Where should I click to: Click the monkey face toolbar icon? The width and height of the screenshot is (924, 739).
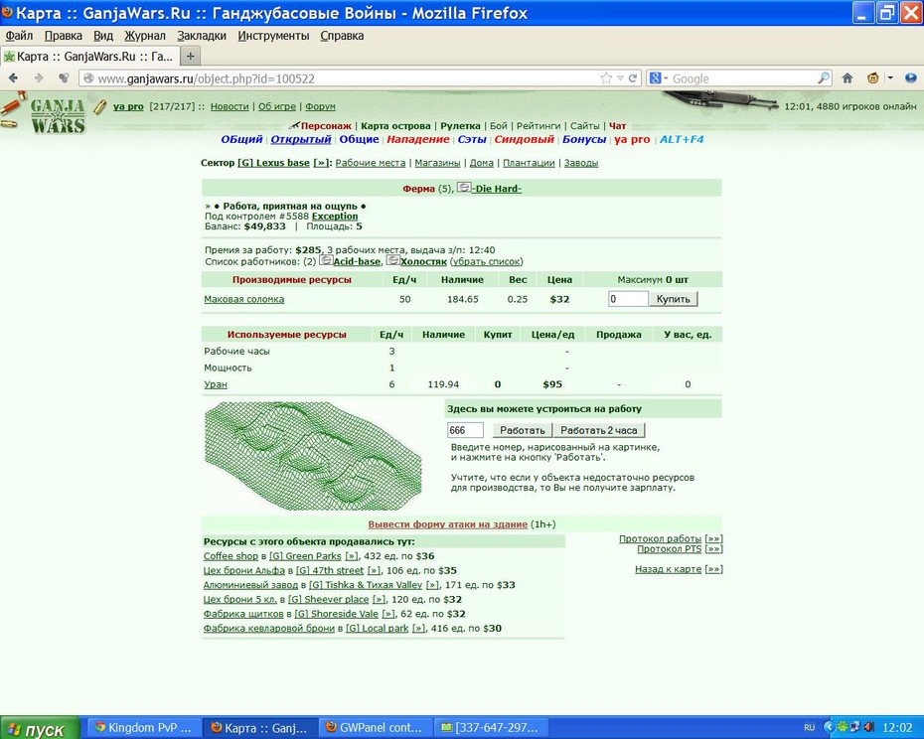(873, 78)
